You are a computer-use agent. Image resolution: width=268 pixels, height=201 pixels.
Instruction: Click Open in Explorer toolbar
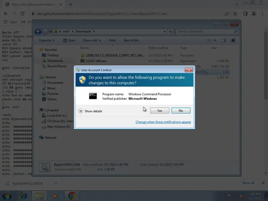coord(69,40)
